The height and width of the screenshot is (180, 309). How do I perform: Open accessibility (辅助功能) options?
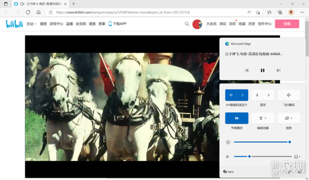pyautogui.click(x=263, y=118)
